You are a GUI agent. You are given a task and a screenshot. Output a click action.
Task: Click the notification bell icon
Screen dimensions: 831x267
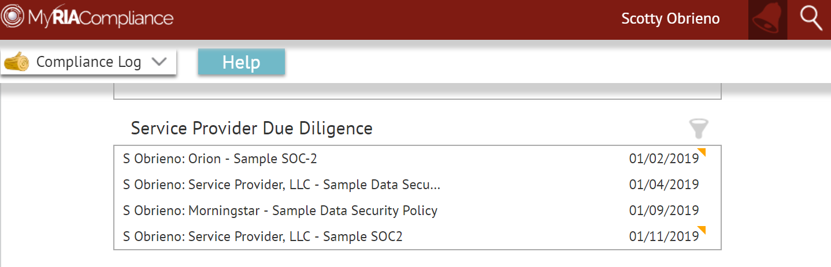pos(767,20)
